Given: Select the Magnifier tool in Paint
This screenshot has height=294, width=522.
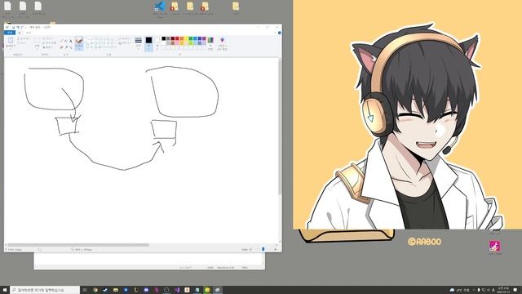Looking at the screenshot, I should coord(71,47).
